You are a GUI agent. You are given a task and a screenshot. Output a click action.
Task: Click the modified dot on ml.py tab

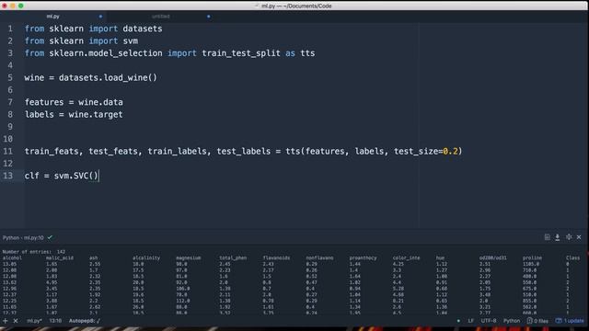click(x=100, y=17)
